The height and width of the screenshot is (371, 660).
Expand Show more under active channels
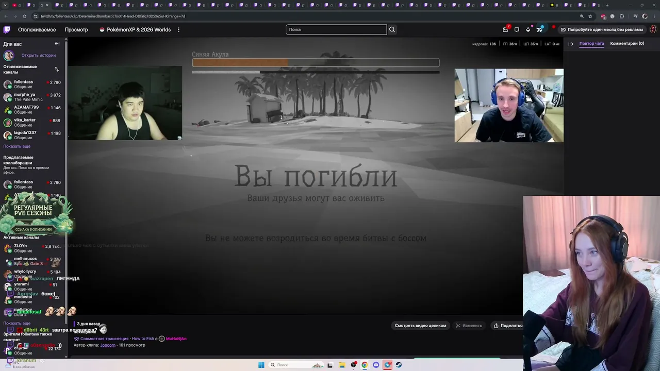click(17, 323)
